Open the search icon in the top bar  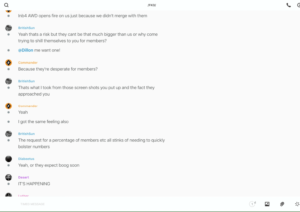tap(6, 5)
